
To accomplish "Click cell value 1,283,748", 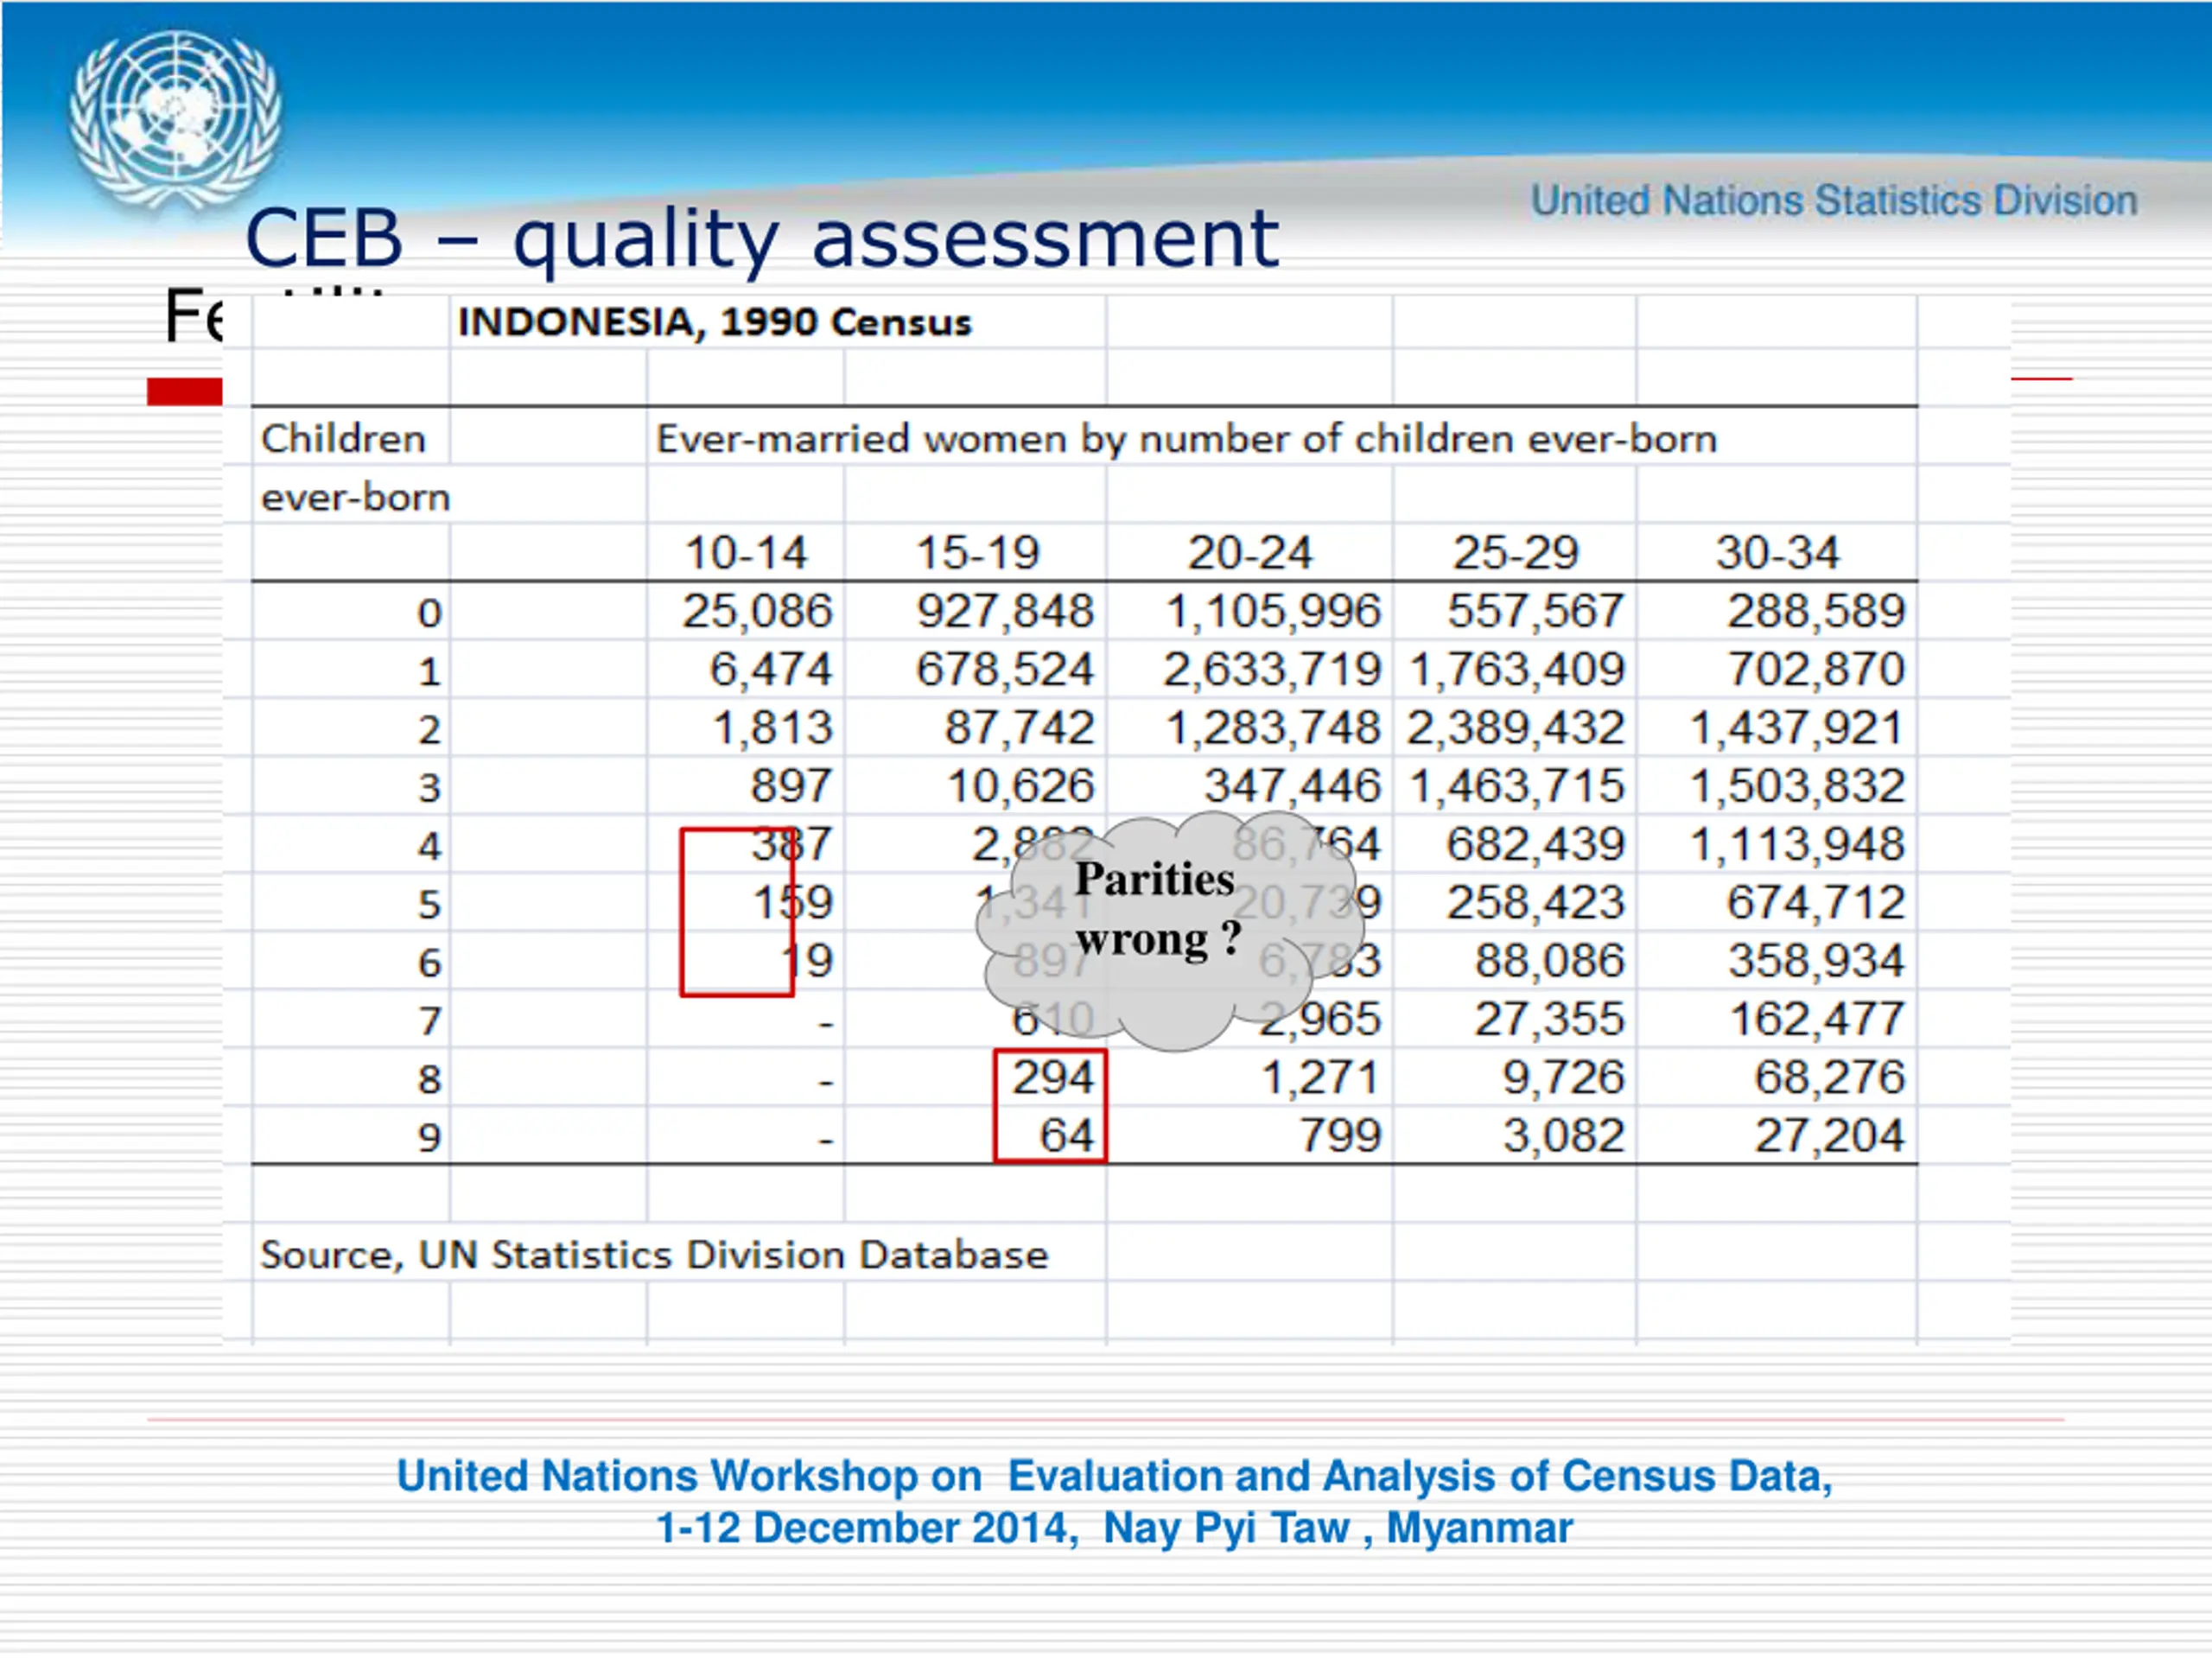I will 1273,727.
